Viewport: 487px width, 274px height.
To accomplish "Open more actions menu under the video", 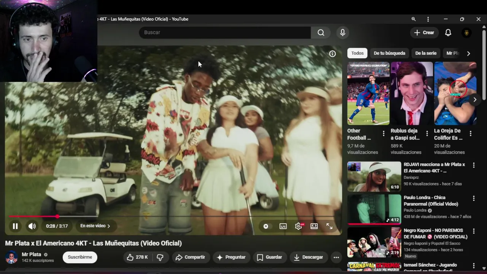I will [x=336, y=257].
